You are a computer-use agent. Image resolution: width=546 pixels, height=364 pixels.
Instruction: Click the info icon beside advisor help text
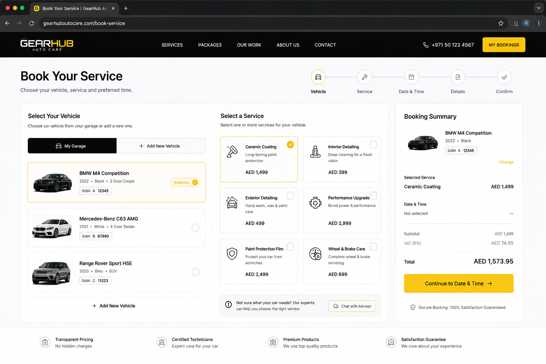coord(229,305)
